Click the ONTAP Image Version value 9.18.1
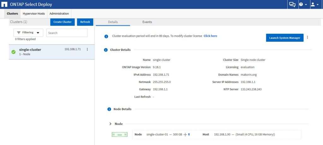323x145 pixels. click(157, 67)
